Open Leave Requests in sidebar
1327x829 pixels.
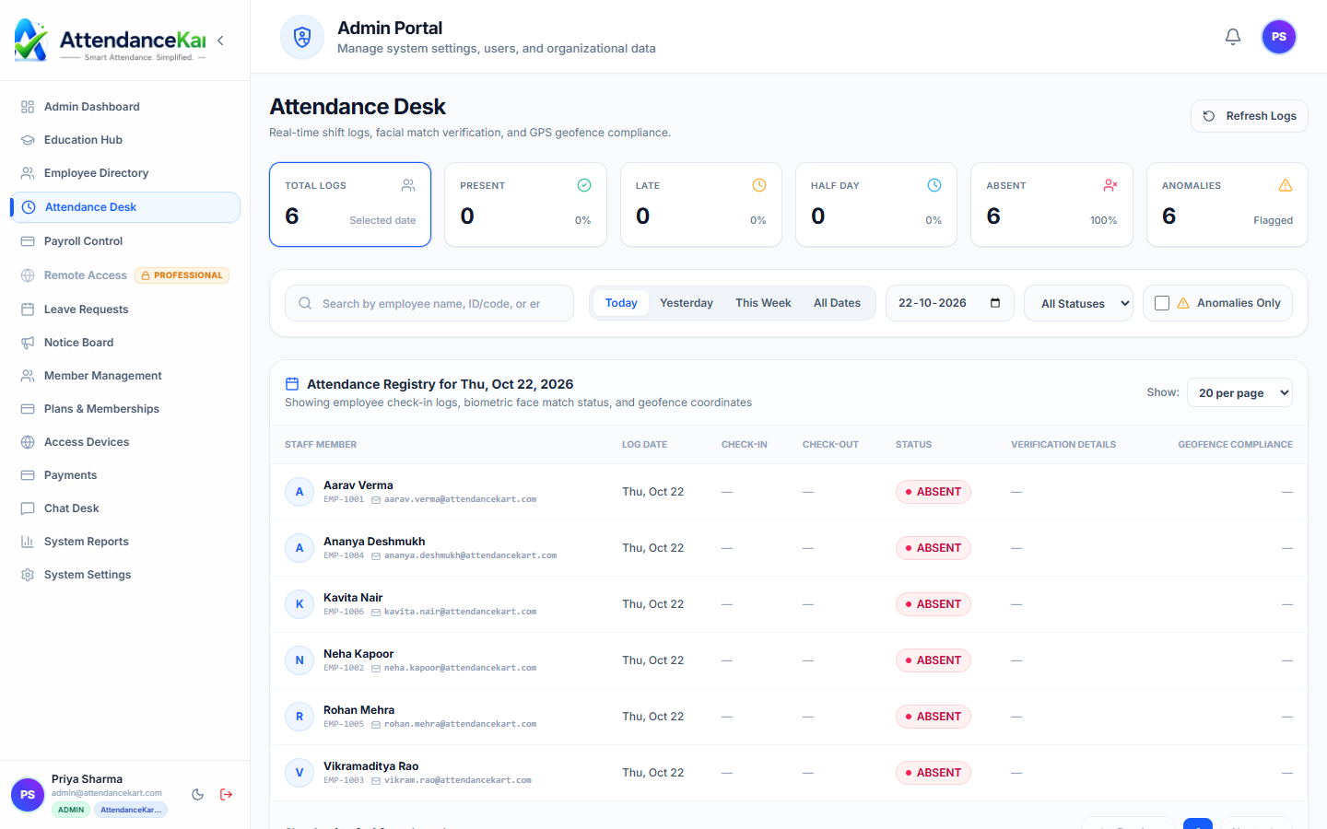[125, 309]
